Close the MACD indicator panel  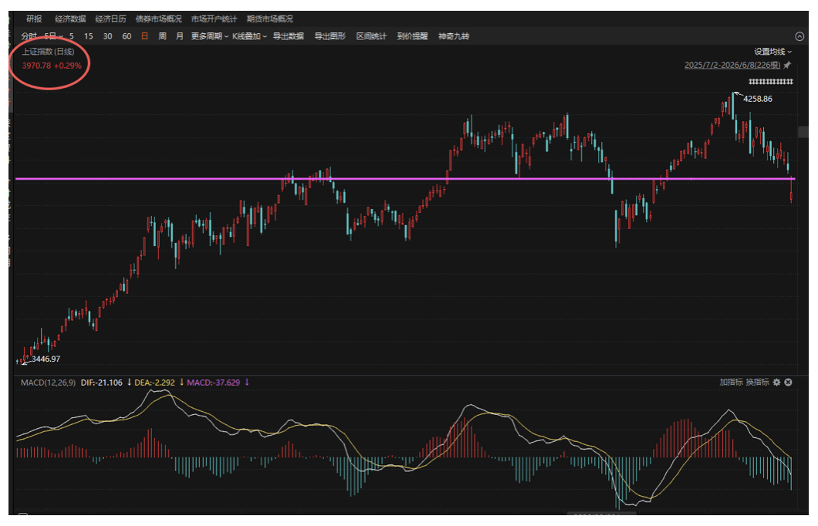point(788,382)
